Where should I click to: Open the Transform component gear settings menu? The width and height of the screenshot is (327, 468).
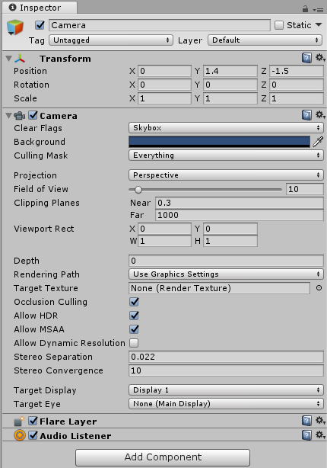(x=320, y=58)
